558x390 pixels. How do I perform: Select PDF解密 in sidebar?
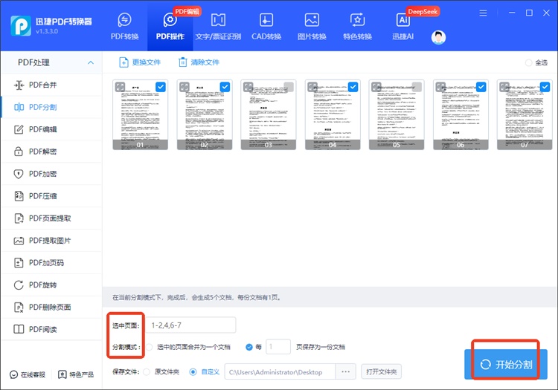tap(51, 152)
